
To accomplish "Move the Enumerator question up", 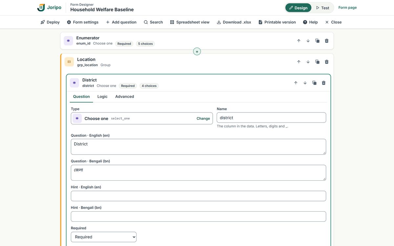I will point(299,41).
